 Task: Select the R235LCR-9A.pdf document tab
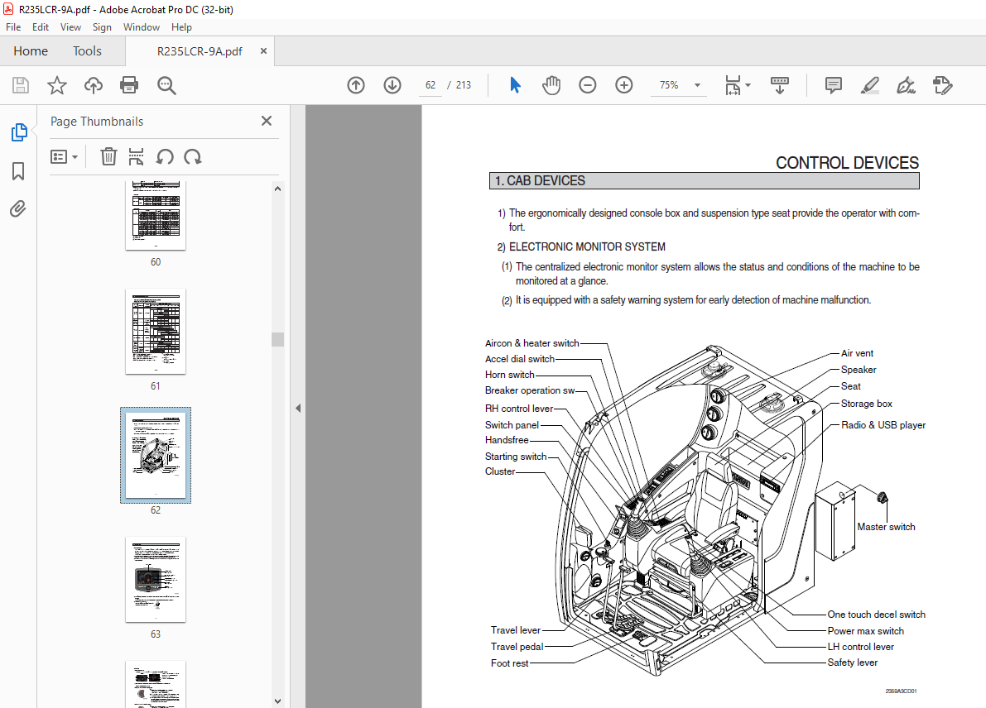coord(200,51)
